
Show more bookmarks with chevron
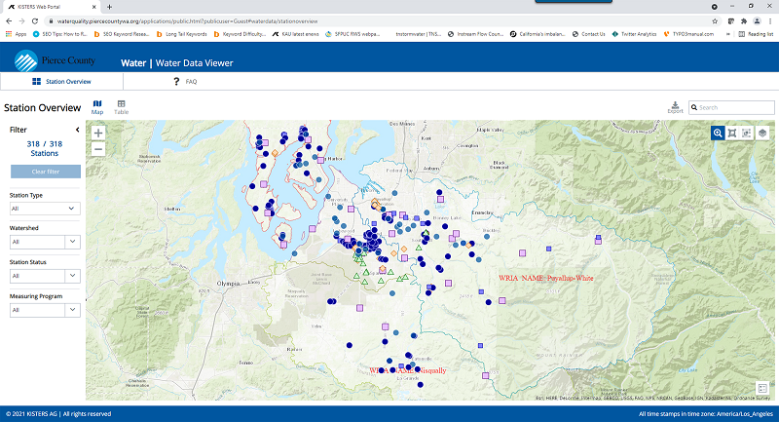(728, 34)
